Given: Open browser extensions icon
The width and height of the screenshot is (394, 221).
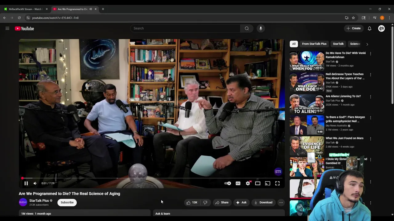Looking at the screenshot, I should (364, 18).
